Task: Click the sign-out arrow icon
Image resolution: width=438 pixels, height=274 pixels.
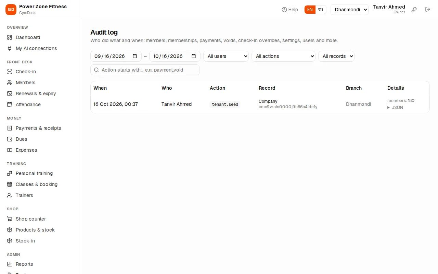Action: coord(428,10)
